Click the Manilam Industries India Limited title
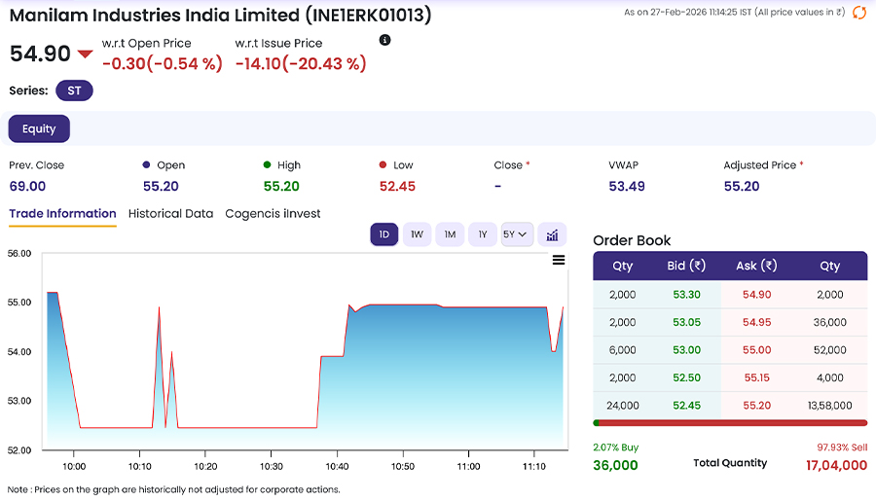The image size is (876, 501). (x=221, y=16)
